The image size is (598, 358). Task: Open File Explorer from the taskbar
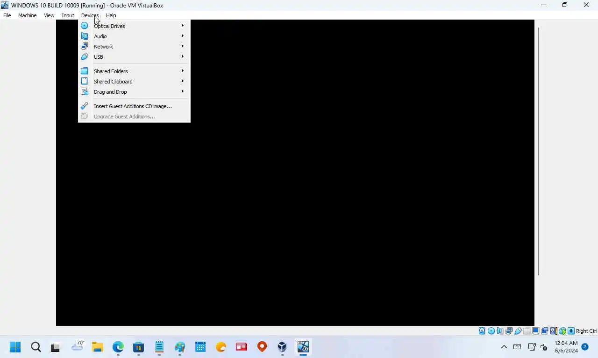[x=97, y=347]
